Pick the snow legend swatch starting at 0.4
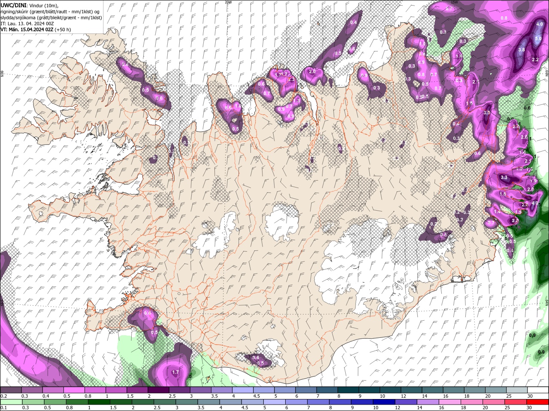This screenshot has width=549, height=411. pos(53,390)
